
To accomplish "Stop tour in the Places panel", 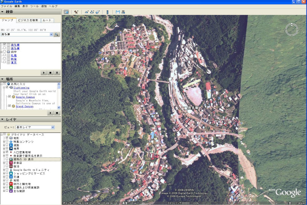I will coord(57,113).
